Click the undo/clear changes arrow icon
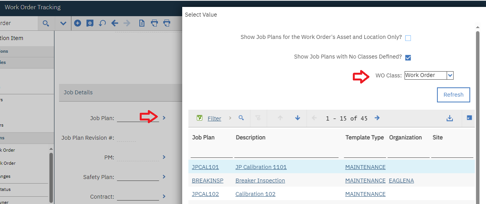This screenshot has height=204, width=486. (x=102, y=23)
